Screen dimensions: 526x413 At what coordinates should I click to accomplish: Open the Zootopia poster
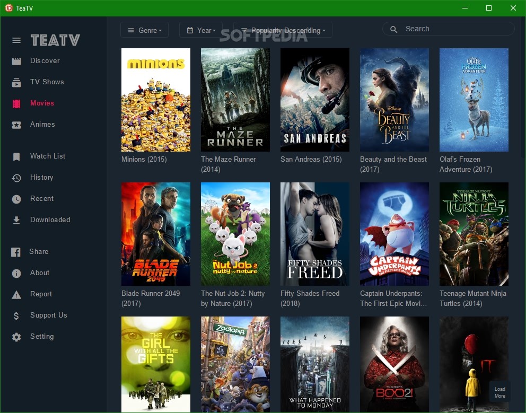(x=235, y=364)
